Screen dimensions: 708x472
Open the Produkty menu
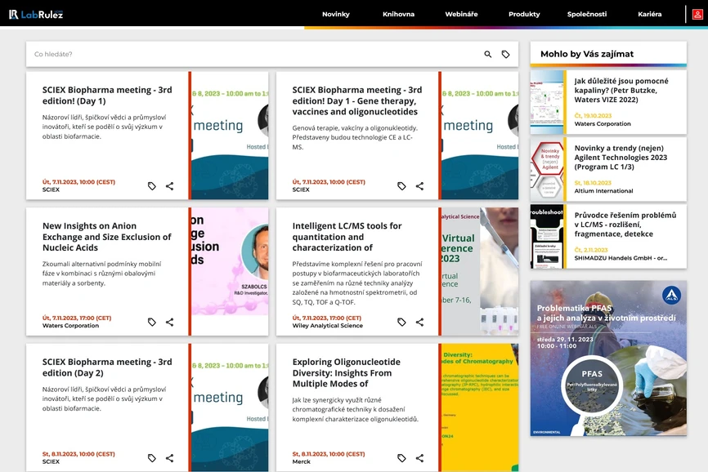(524, 14)
